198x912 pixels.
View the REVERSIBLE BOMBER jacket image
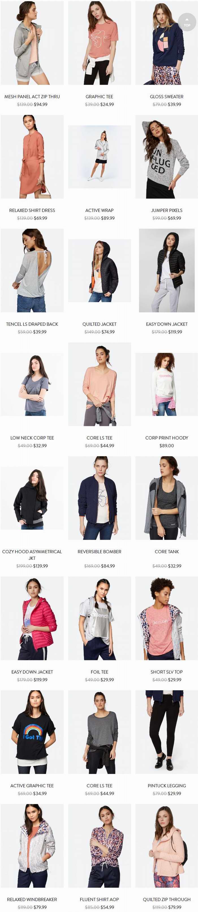click(99, 498)
